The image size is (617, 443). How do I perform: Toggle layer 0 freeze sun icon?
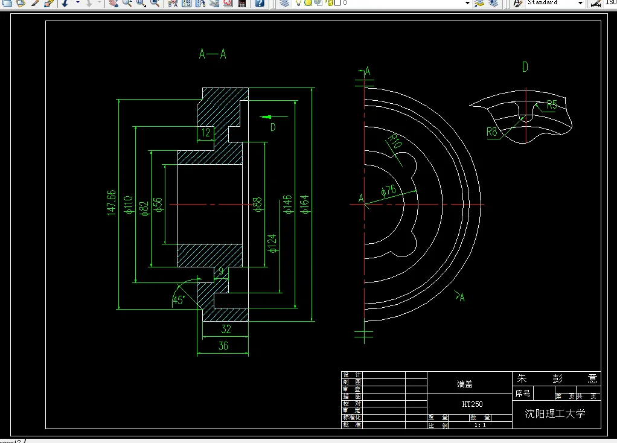tap(308, 3)
